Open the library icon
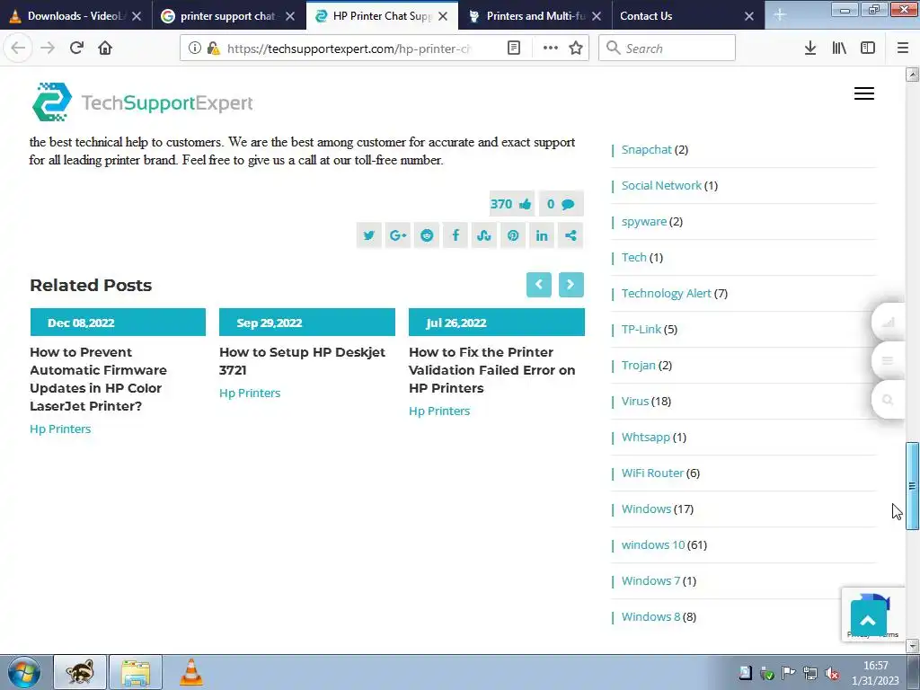The width and height of the screenshot is (920, 690). (839, 48)
